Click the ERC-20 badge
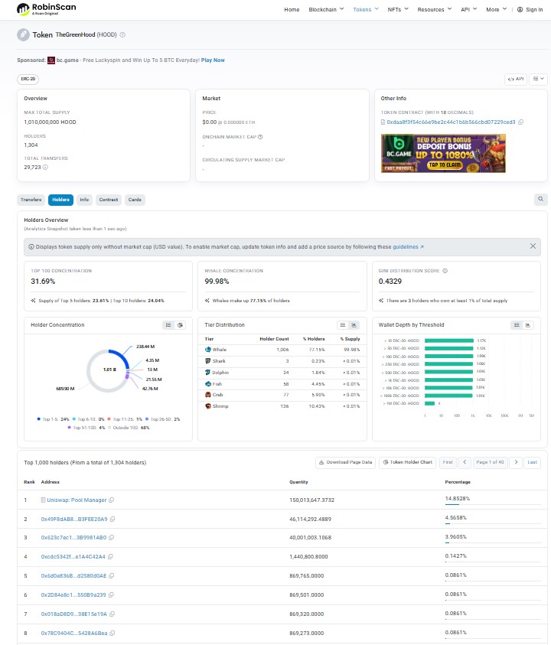 (28, 79)
